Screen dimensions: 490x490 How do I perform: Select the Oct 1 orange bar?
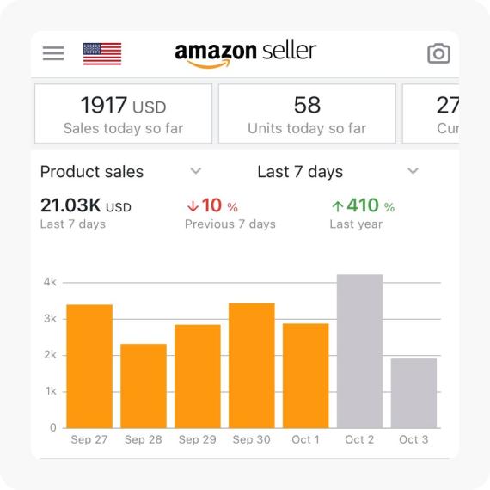[x=306, y=376]
